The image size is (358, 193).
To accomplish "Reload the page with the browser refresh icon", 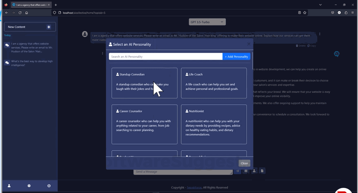I will tap(20, 13).
